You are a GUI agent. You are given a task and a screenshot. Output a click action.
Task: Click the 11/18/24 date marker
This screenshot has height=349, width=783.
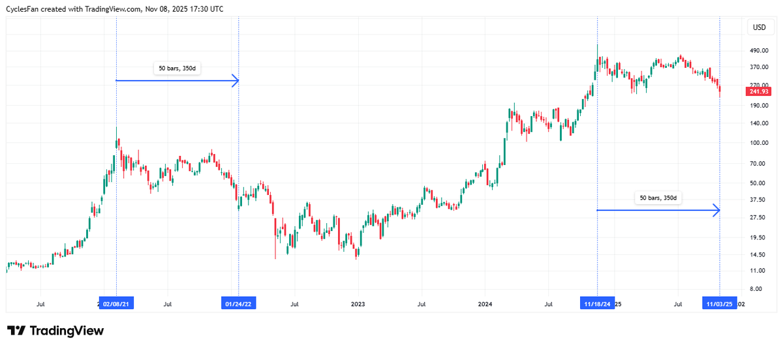598,304
